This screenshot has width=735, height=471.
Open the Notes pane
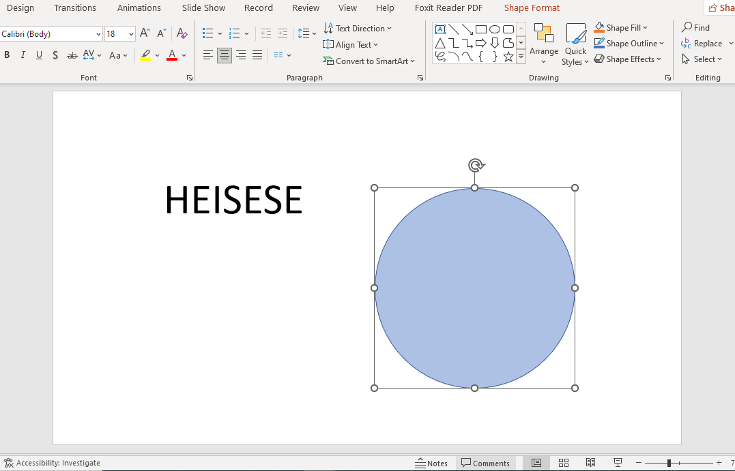coord(432,463)
